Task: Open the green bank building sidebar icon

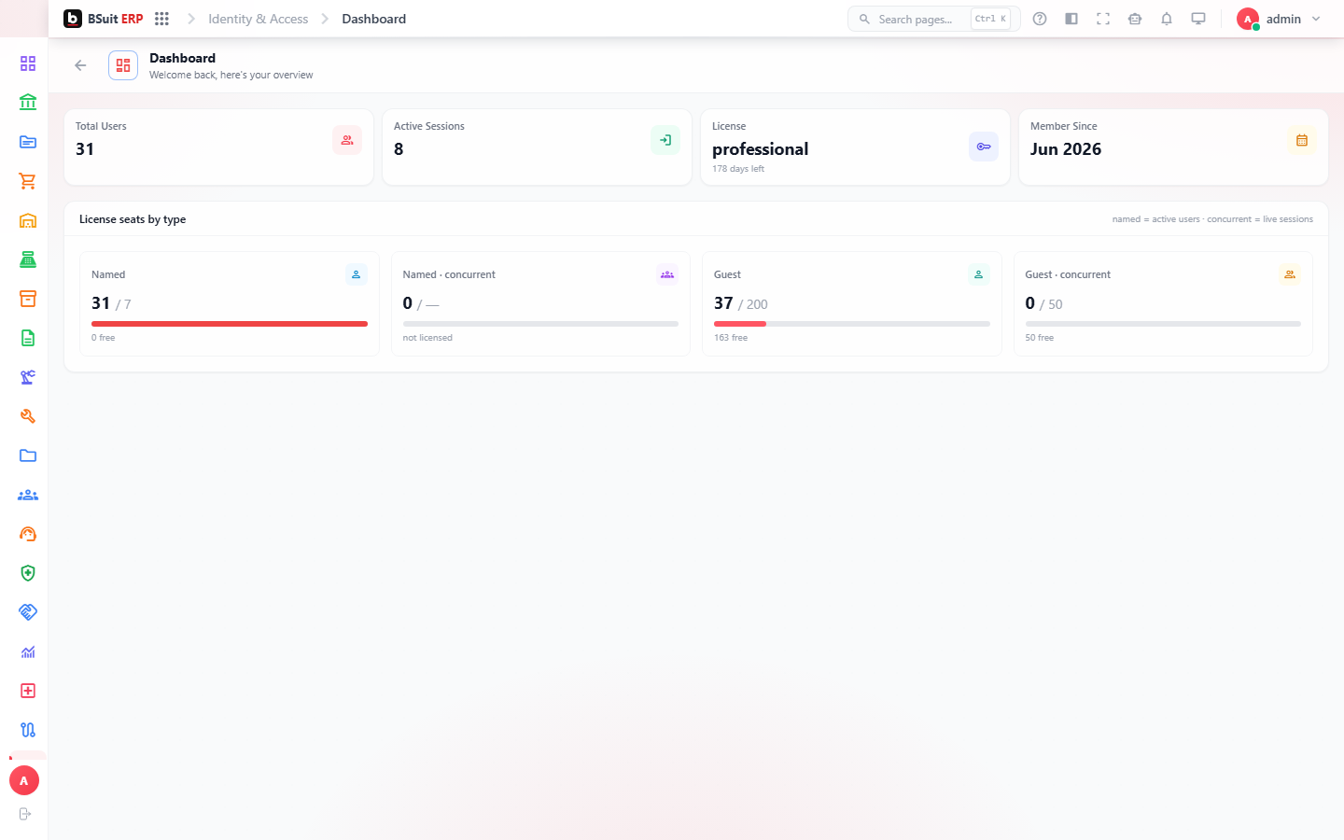Action: pyautogui.click(x=28, y=103)
